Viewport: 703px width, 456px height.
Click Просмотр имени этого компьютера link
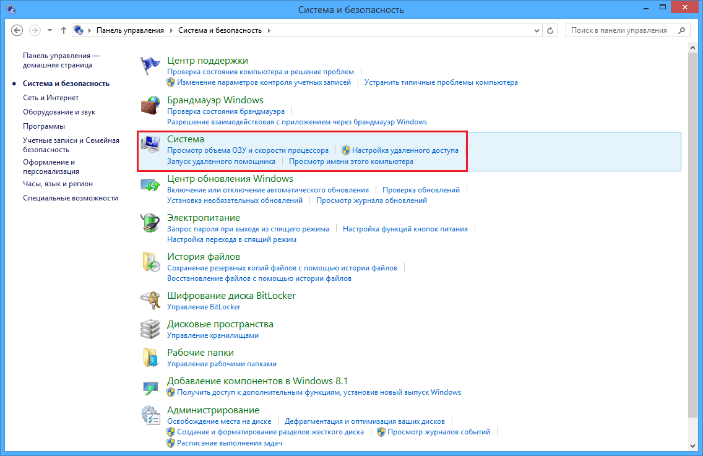click(351, 161)
